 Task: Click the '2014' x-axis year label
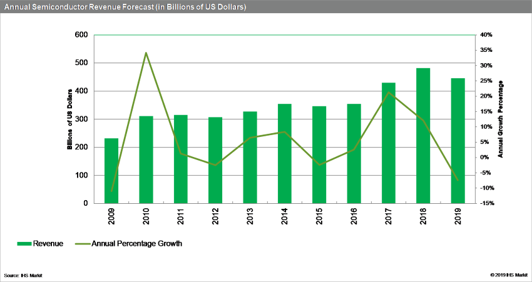285,216
